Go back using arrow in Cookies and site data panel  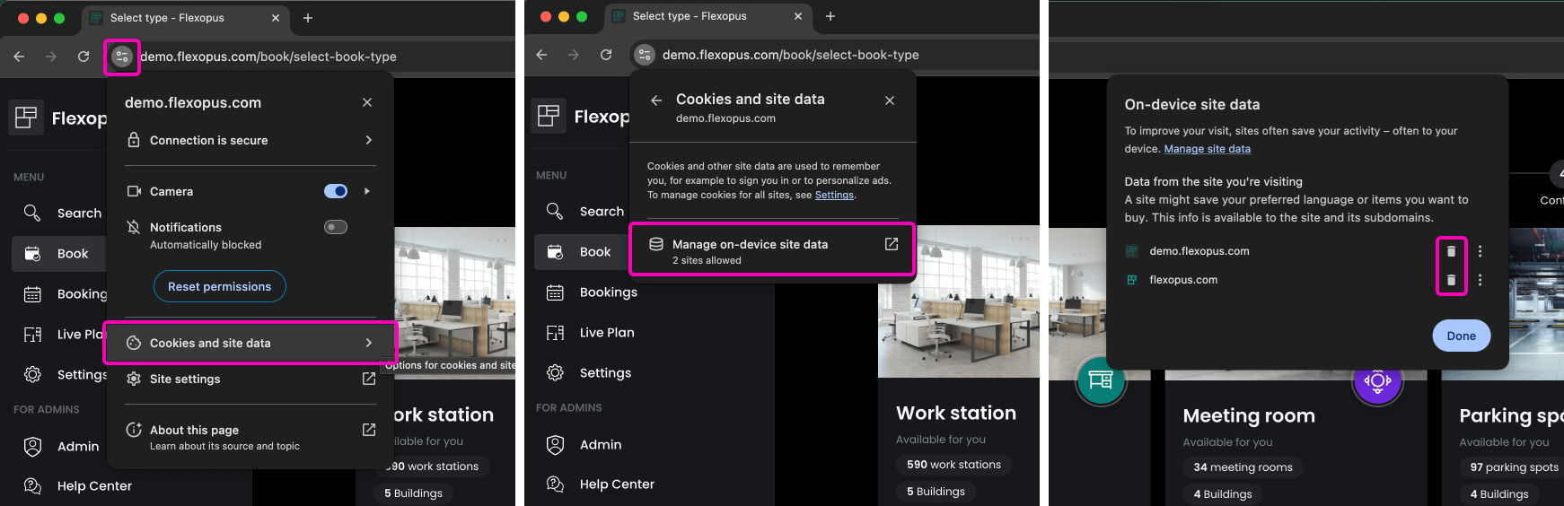[x=656, y=100]
